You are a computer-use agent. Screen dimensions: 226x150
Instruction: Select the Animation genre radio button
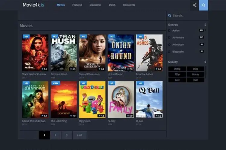click(169, 44)
